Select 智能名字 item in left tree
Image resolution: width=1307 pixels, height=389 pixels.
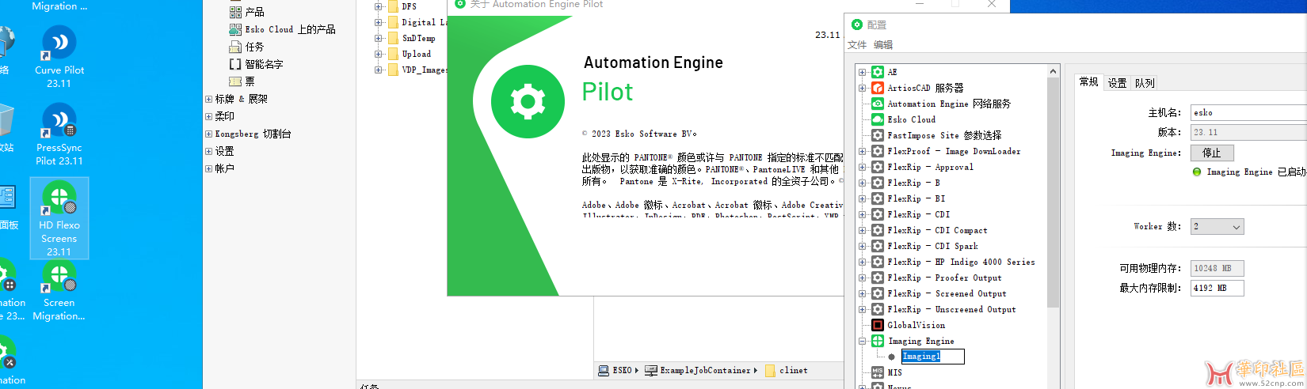pos(264,64)
